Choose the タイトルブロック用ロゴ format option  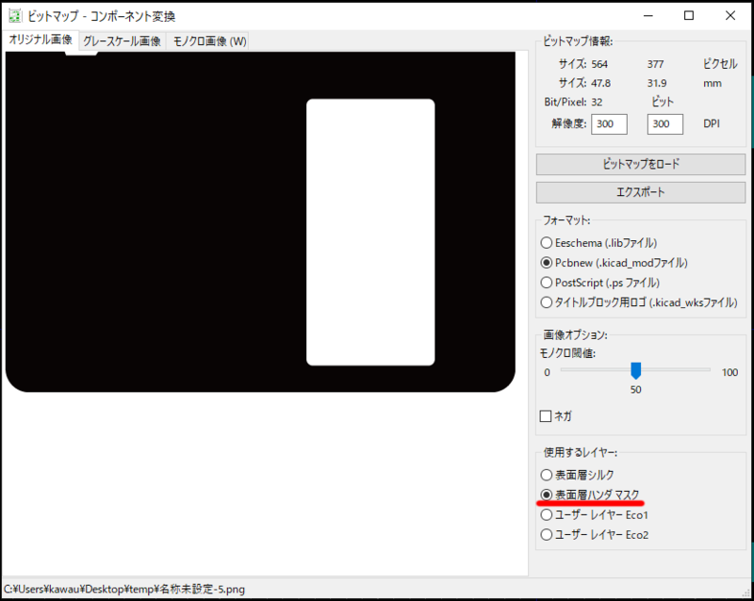point(548,302)
